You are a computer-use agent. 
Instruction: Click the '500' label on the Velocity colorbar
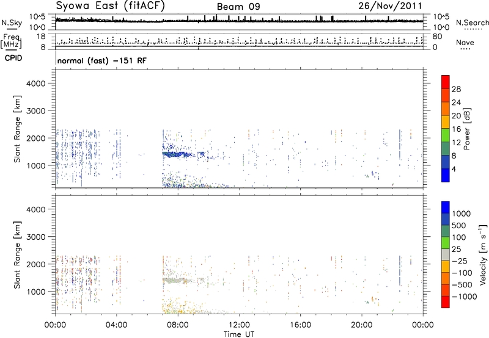(459, 225)
